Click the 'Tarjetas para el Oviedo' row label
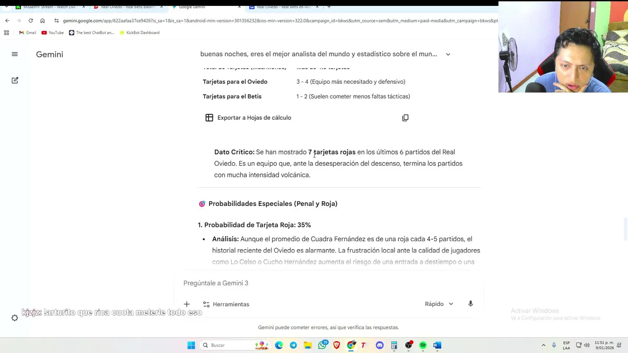Screen dimensions: 628x353 coord(235,82)
